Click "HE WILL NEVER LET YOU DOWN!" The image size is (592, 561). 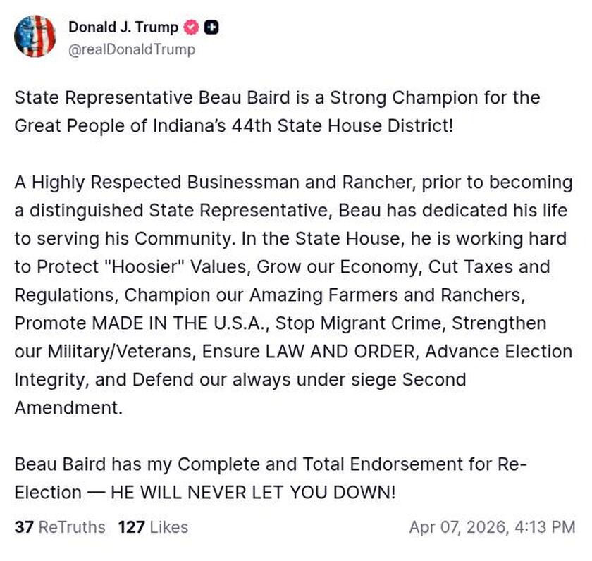(254, 493)
